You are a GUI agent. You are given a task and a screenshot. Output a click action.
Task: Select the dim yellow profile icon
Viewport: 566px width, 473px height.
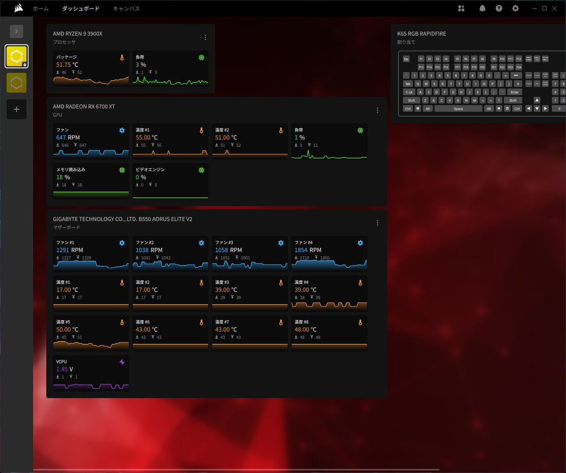(x=17, y=83)
